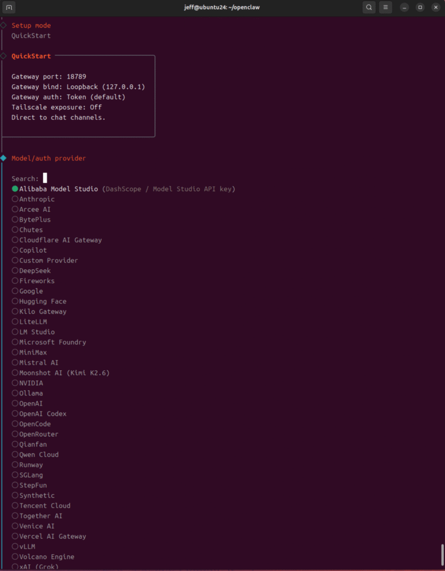Close the terminal window

point(436,7)
